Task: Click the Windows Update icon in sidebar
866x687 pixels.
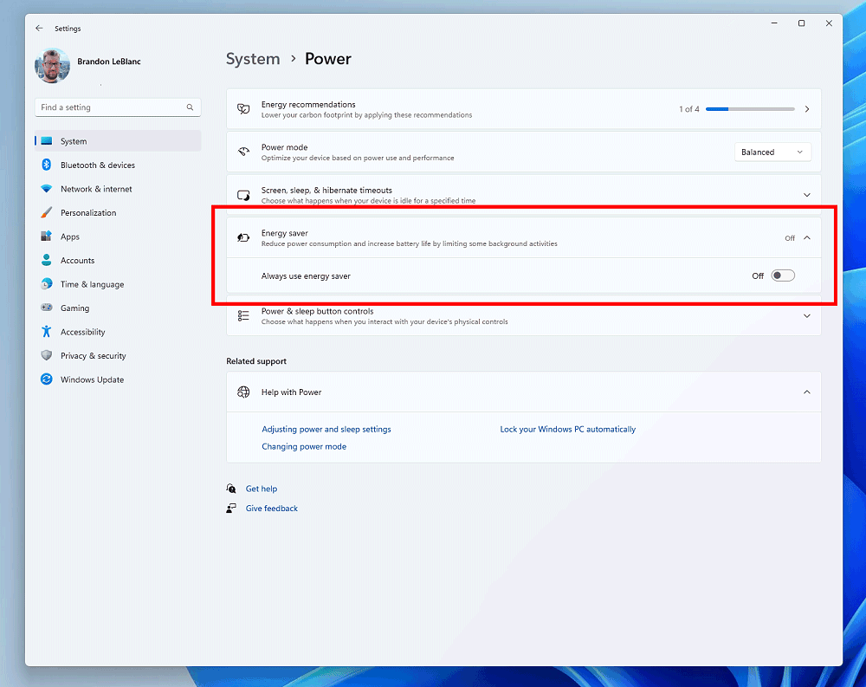Action: click(x=46, y=379)
